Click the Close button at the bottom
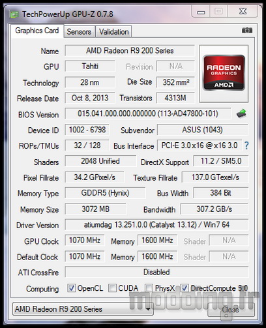The height and width of the screenshot is (328, 266). coord(230,309)
